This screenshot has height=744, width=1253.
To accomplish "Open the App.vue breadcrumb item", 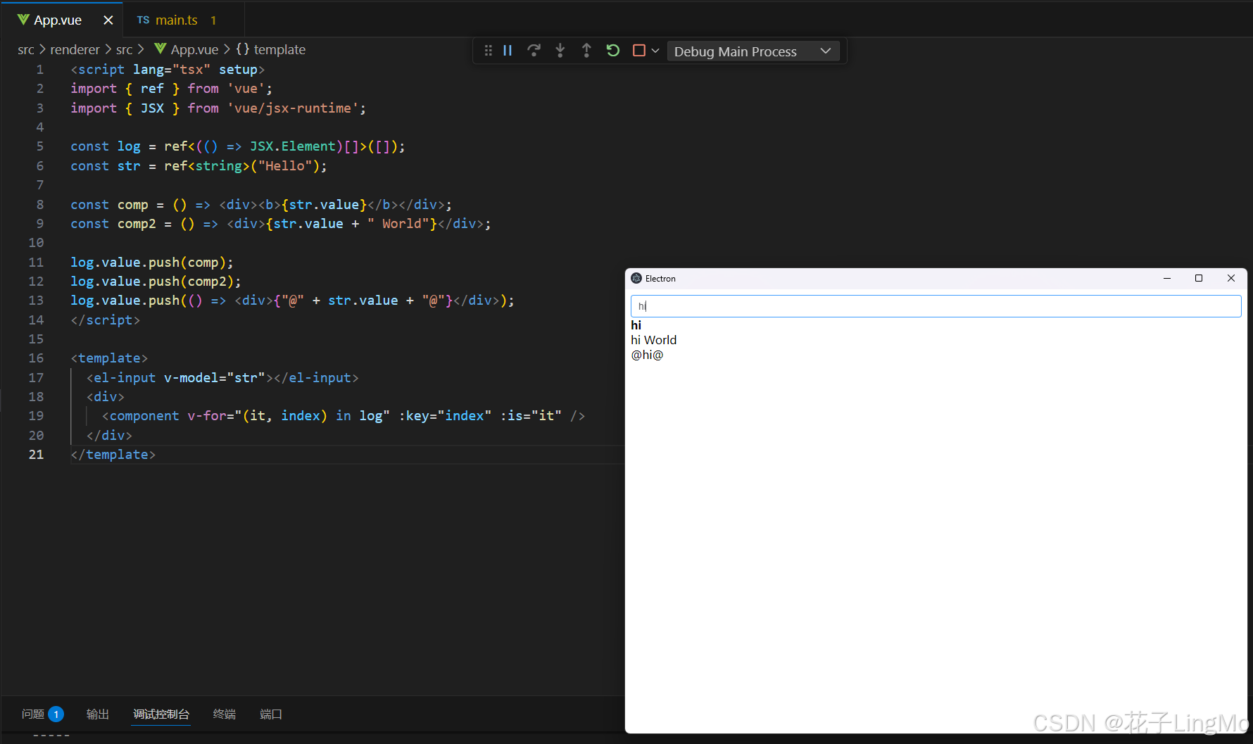I will [x=195, y=50].
